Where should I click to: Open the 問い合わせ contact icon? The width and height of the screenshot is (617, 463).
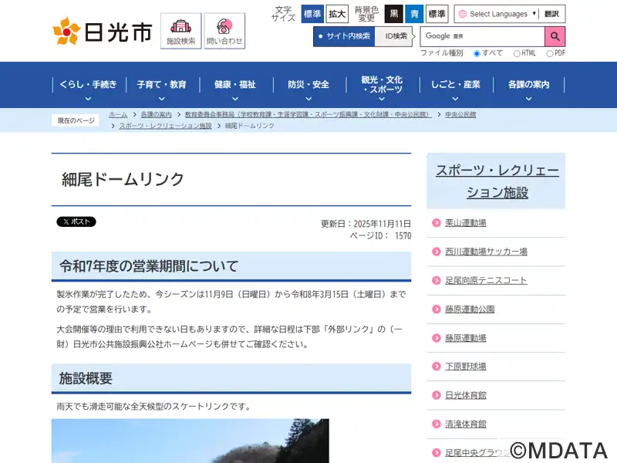pyautogui.click(x=224, y=32)
